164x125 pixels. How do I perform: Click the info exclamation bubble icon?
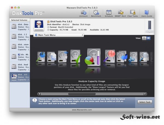coord(35,100)
